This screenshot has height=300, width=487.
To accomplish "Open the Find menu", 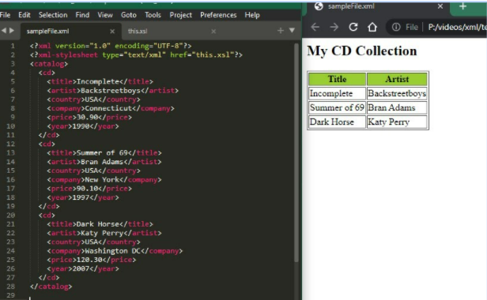I will (82, 15).
